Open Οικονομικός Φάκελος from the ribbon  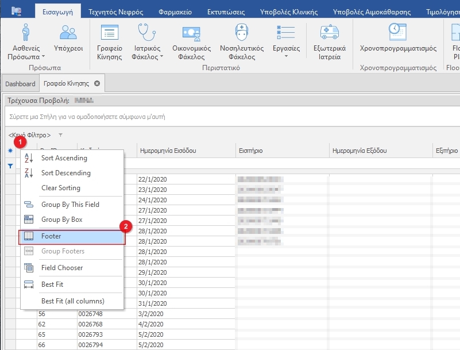click(191, 34)
